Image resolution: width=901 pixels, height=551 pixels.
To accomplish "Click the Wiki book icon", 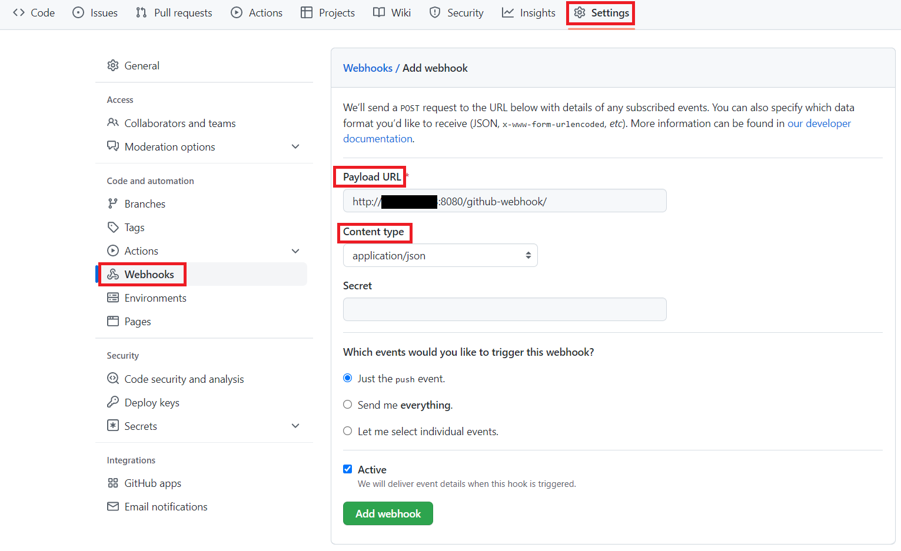I will [x=379, y=12].
